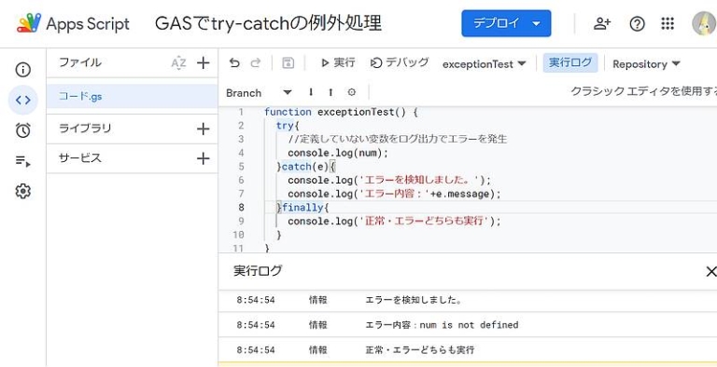Click line 1 function exceptionTest() code

point(341,112)
